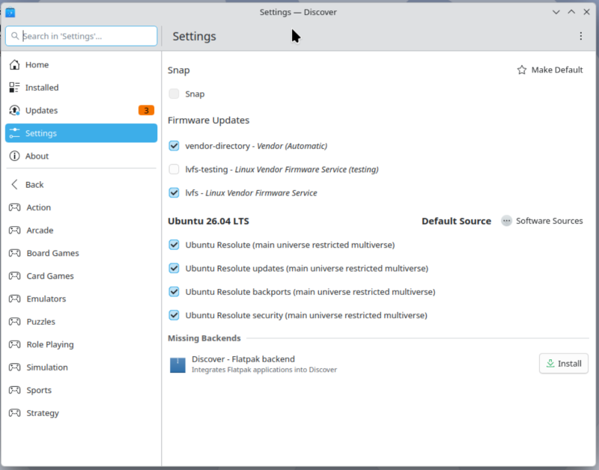Toggle Ubuntu Resolute backports checkbox

pyautogui.click(x=174, y=292)
